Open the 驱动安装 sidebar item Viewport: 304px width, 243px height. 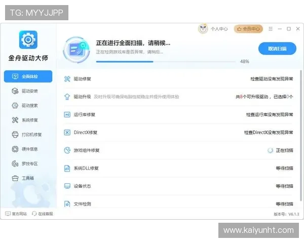pyautogui.click(x=28, y=91)
